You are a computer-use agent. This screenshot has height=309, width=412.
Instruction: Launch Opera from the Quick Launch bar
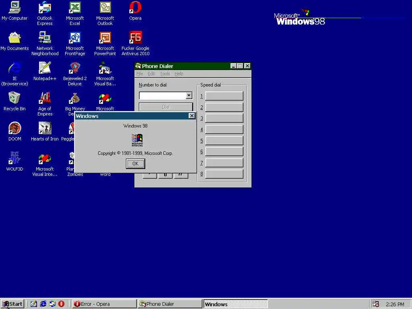[x=61, y=304]
